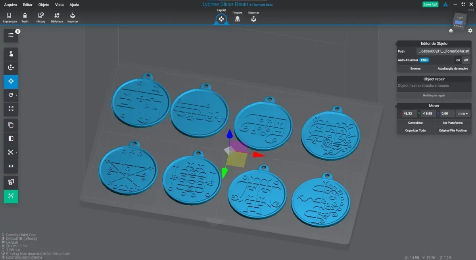Click the Nothing to repair button
This screenshot has width=476, height=260.
[434, 96]
